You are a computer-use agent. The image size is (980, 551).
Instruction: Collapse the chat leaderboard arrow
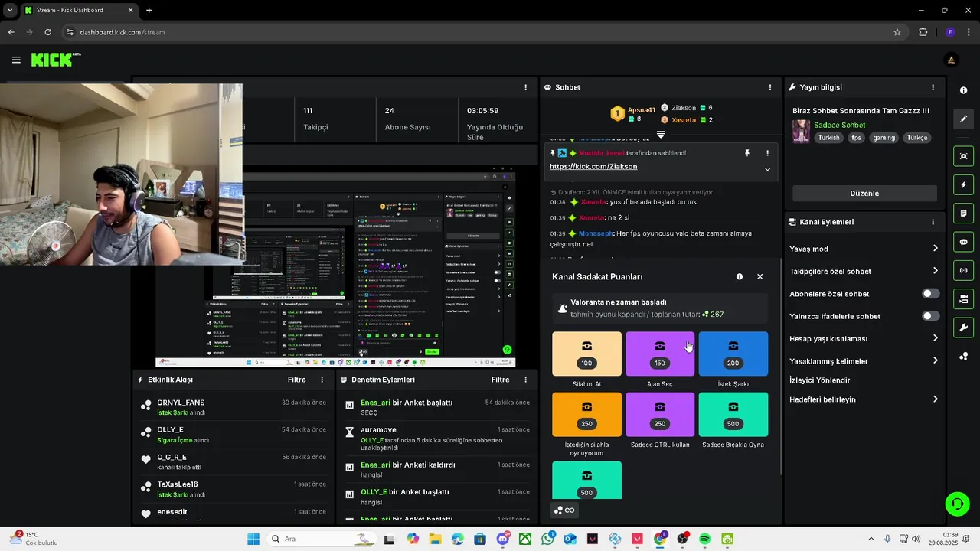(661, 134)
